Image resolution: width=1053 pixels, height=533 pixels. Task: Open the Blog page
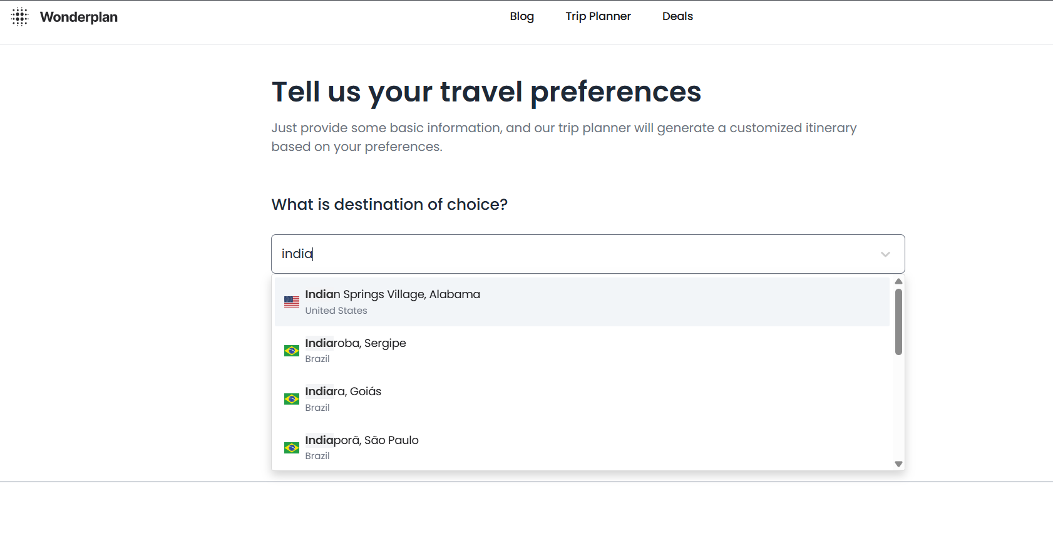coord(521,16)
